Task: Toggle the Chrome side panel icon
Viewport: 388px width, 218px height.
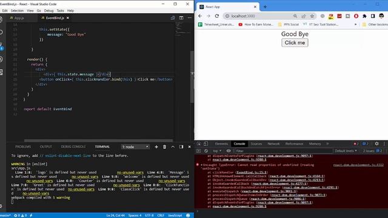Action: (373, 16)
